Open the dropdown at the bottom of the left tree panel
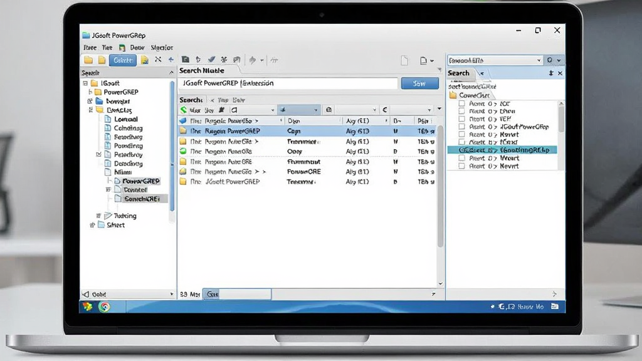 128,294
